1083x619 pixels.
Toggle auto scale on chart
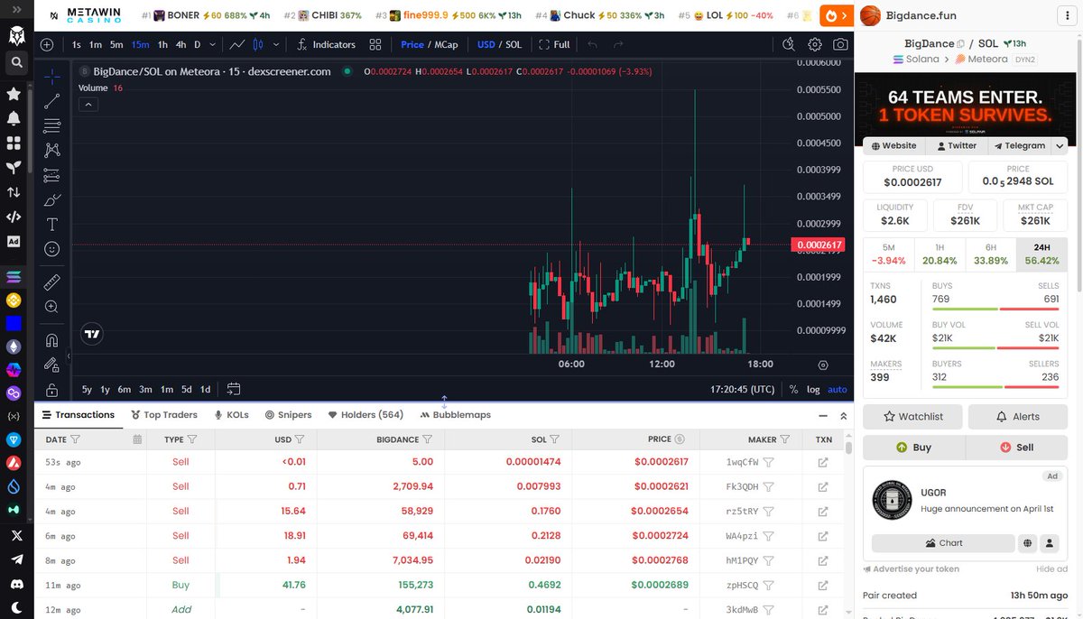[838, 389]
